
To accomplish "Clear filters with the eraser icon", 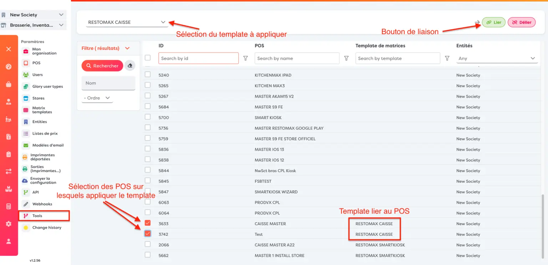I will click(x=130, y=66).
